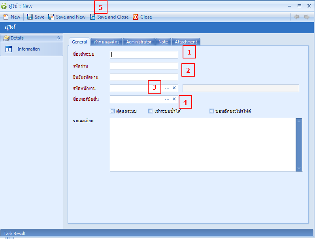Clear the รหัสพนักงาน field with X icon

click(x=174, y=88)
